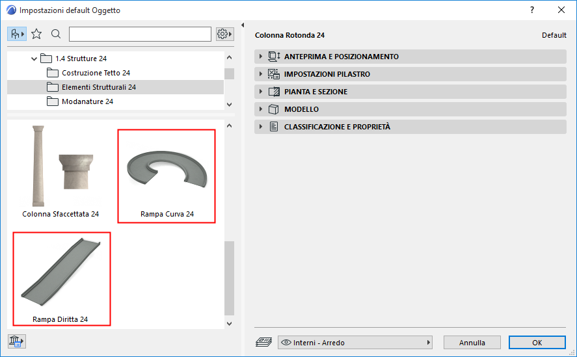This screenshot has width=577, height=357.
Task: Click the layers icon beside the layer dropdown
Action: pos(263,343)
